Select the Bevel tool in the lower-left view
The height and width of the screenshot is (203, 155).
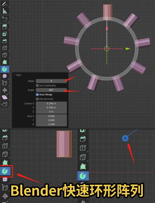coord(5,138)
